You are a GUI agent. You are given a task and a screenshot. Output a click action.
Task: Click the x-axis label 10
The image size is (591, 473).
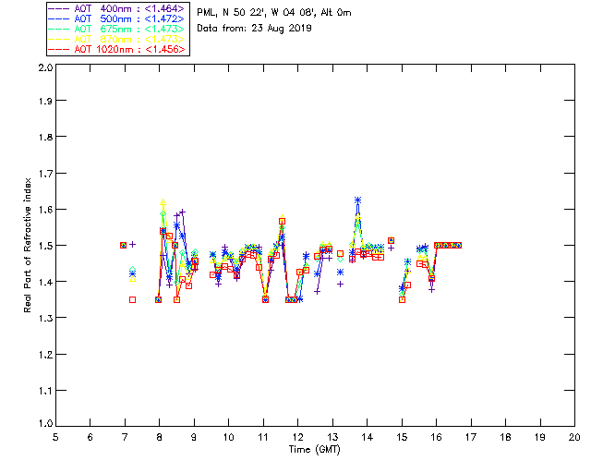click(228, 437)
